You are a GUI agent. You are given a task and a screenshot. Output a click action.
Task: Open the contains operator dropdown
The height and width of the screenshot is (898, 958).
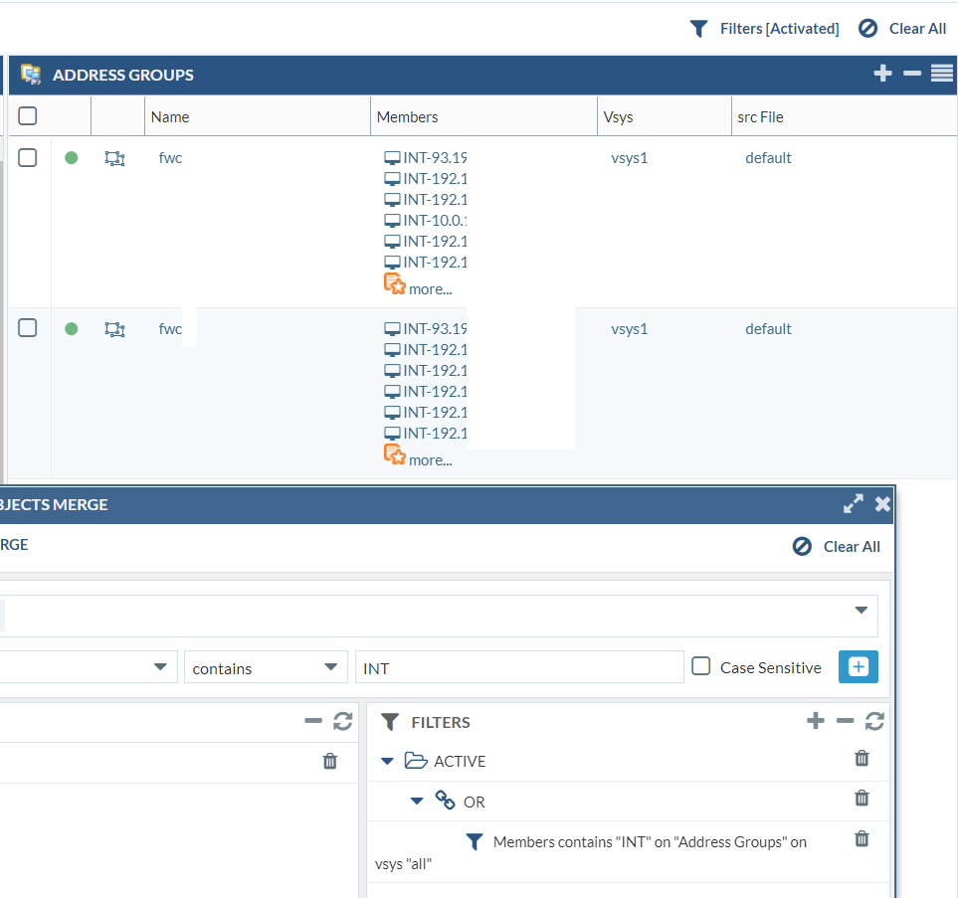266,668
